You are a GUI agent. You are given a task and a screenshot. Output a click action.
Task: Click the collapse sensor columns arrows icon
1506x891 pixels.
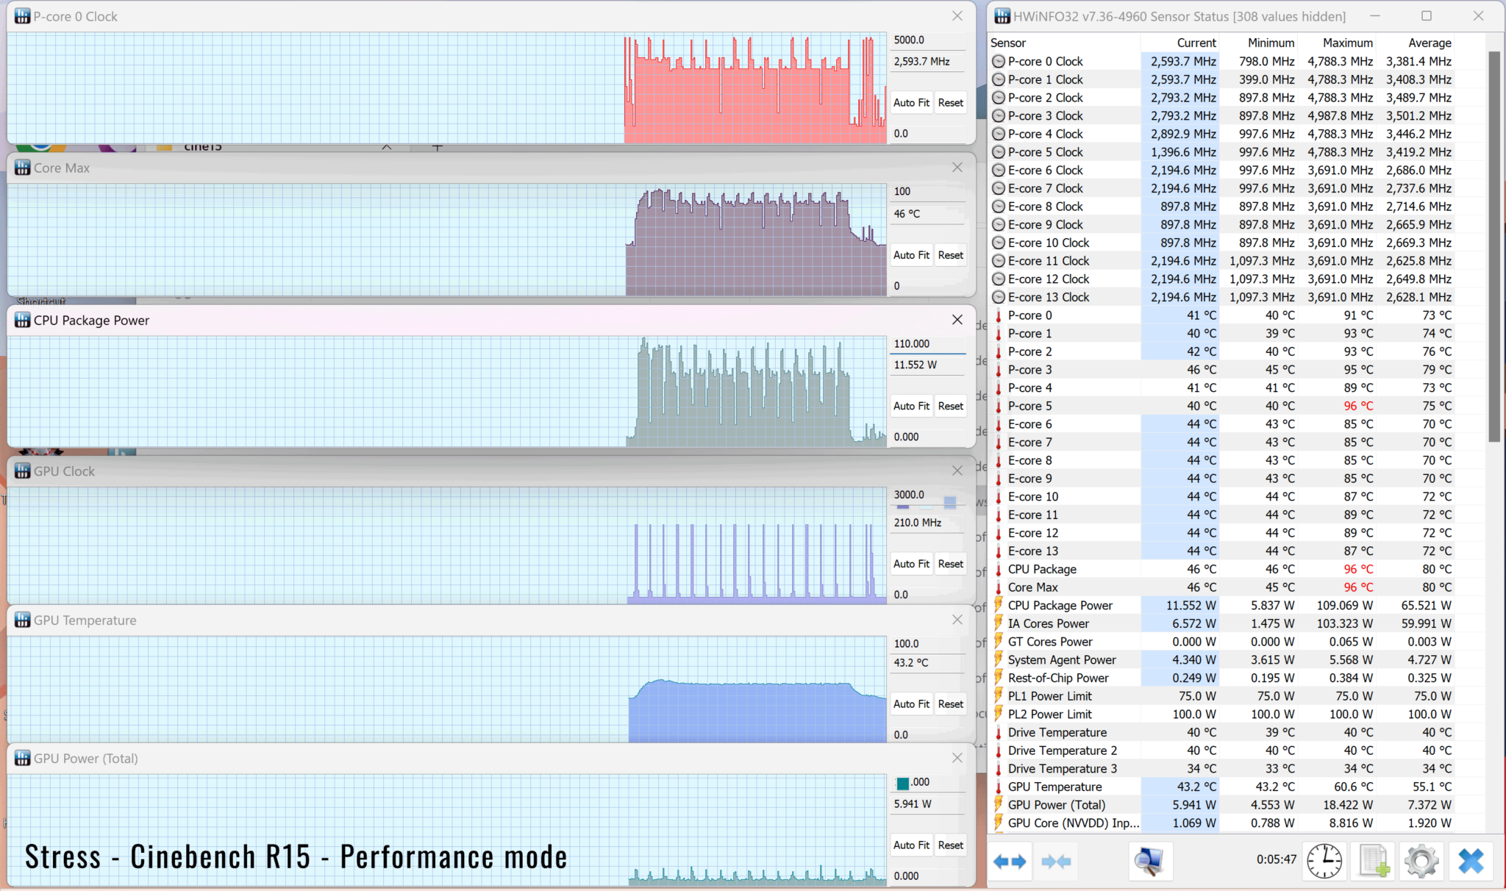tap(1056, 861)
